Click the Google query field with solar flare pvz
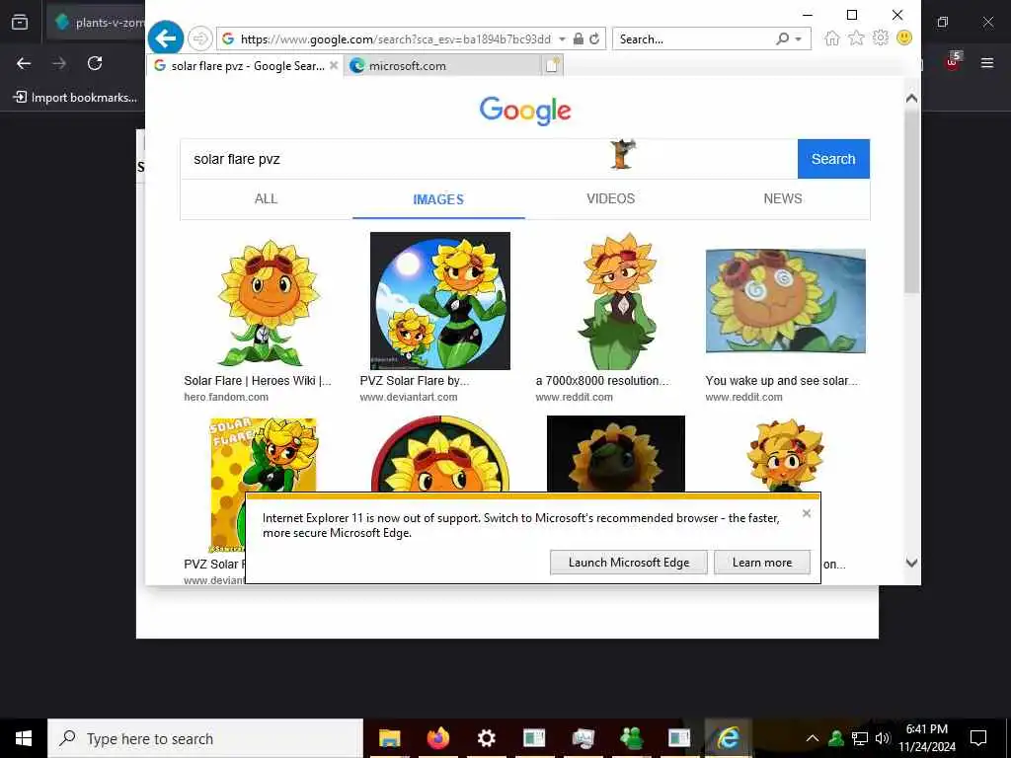Screen dimensions: 1011x758 click(489, 159)
